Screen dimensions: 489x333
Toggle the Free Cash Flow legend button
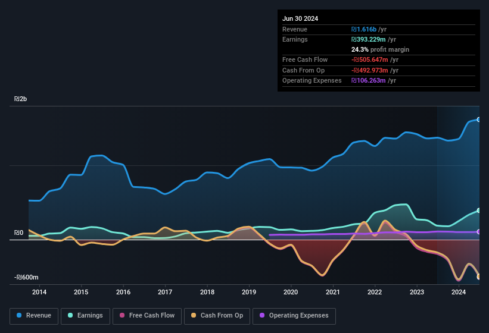(x=147, y=316)
